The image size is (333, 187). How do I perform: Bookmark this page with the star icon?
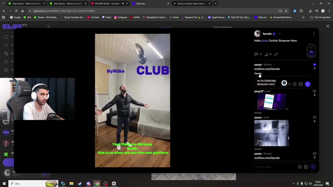[x=286, y=11]
